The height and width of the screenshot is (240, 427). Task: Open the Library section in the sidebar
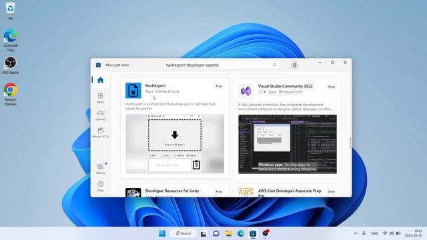click(101, 169)
